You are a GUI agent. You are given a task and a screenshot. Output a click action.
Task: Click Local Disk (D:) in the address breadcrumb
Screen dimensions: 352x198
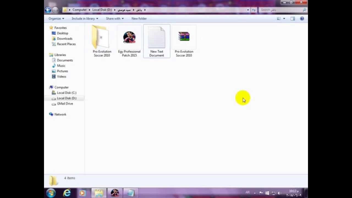102,10
